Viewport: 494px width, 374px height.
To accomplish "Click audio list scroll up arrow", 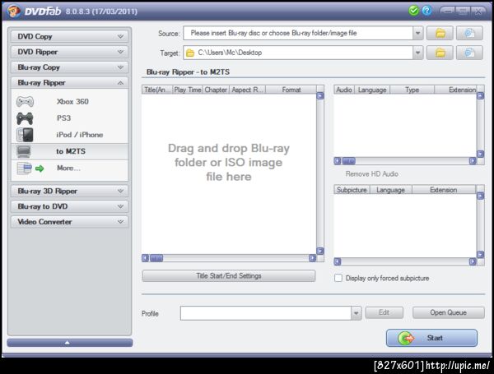I will [481, 96].
